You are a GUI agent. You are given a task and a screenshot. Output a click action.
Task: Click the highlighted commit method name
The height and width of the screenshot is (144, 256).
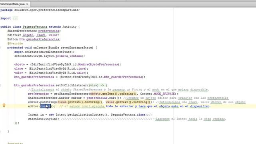pos(46,106)
